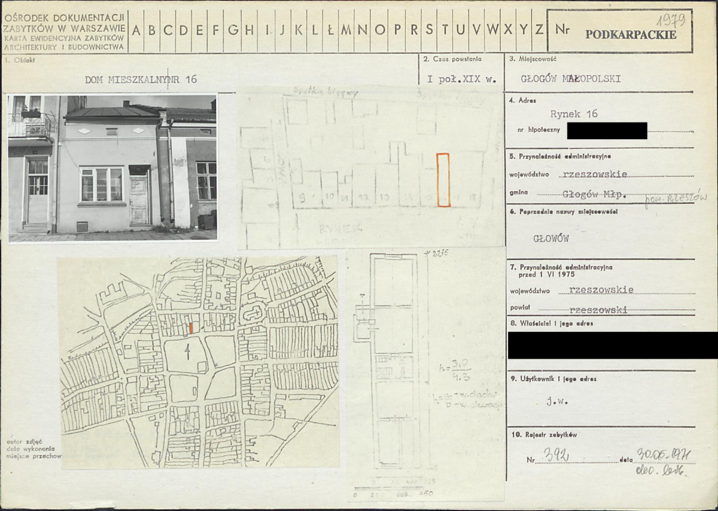Click the house photograph thumbnail
Viewport: 718px width, 511px height.
(112, 168)
